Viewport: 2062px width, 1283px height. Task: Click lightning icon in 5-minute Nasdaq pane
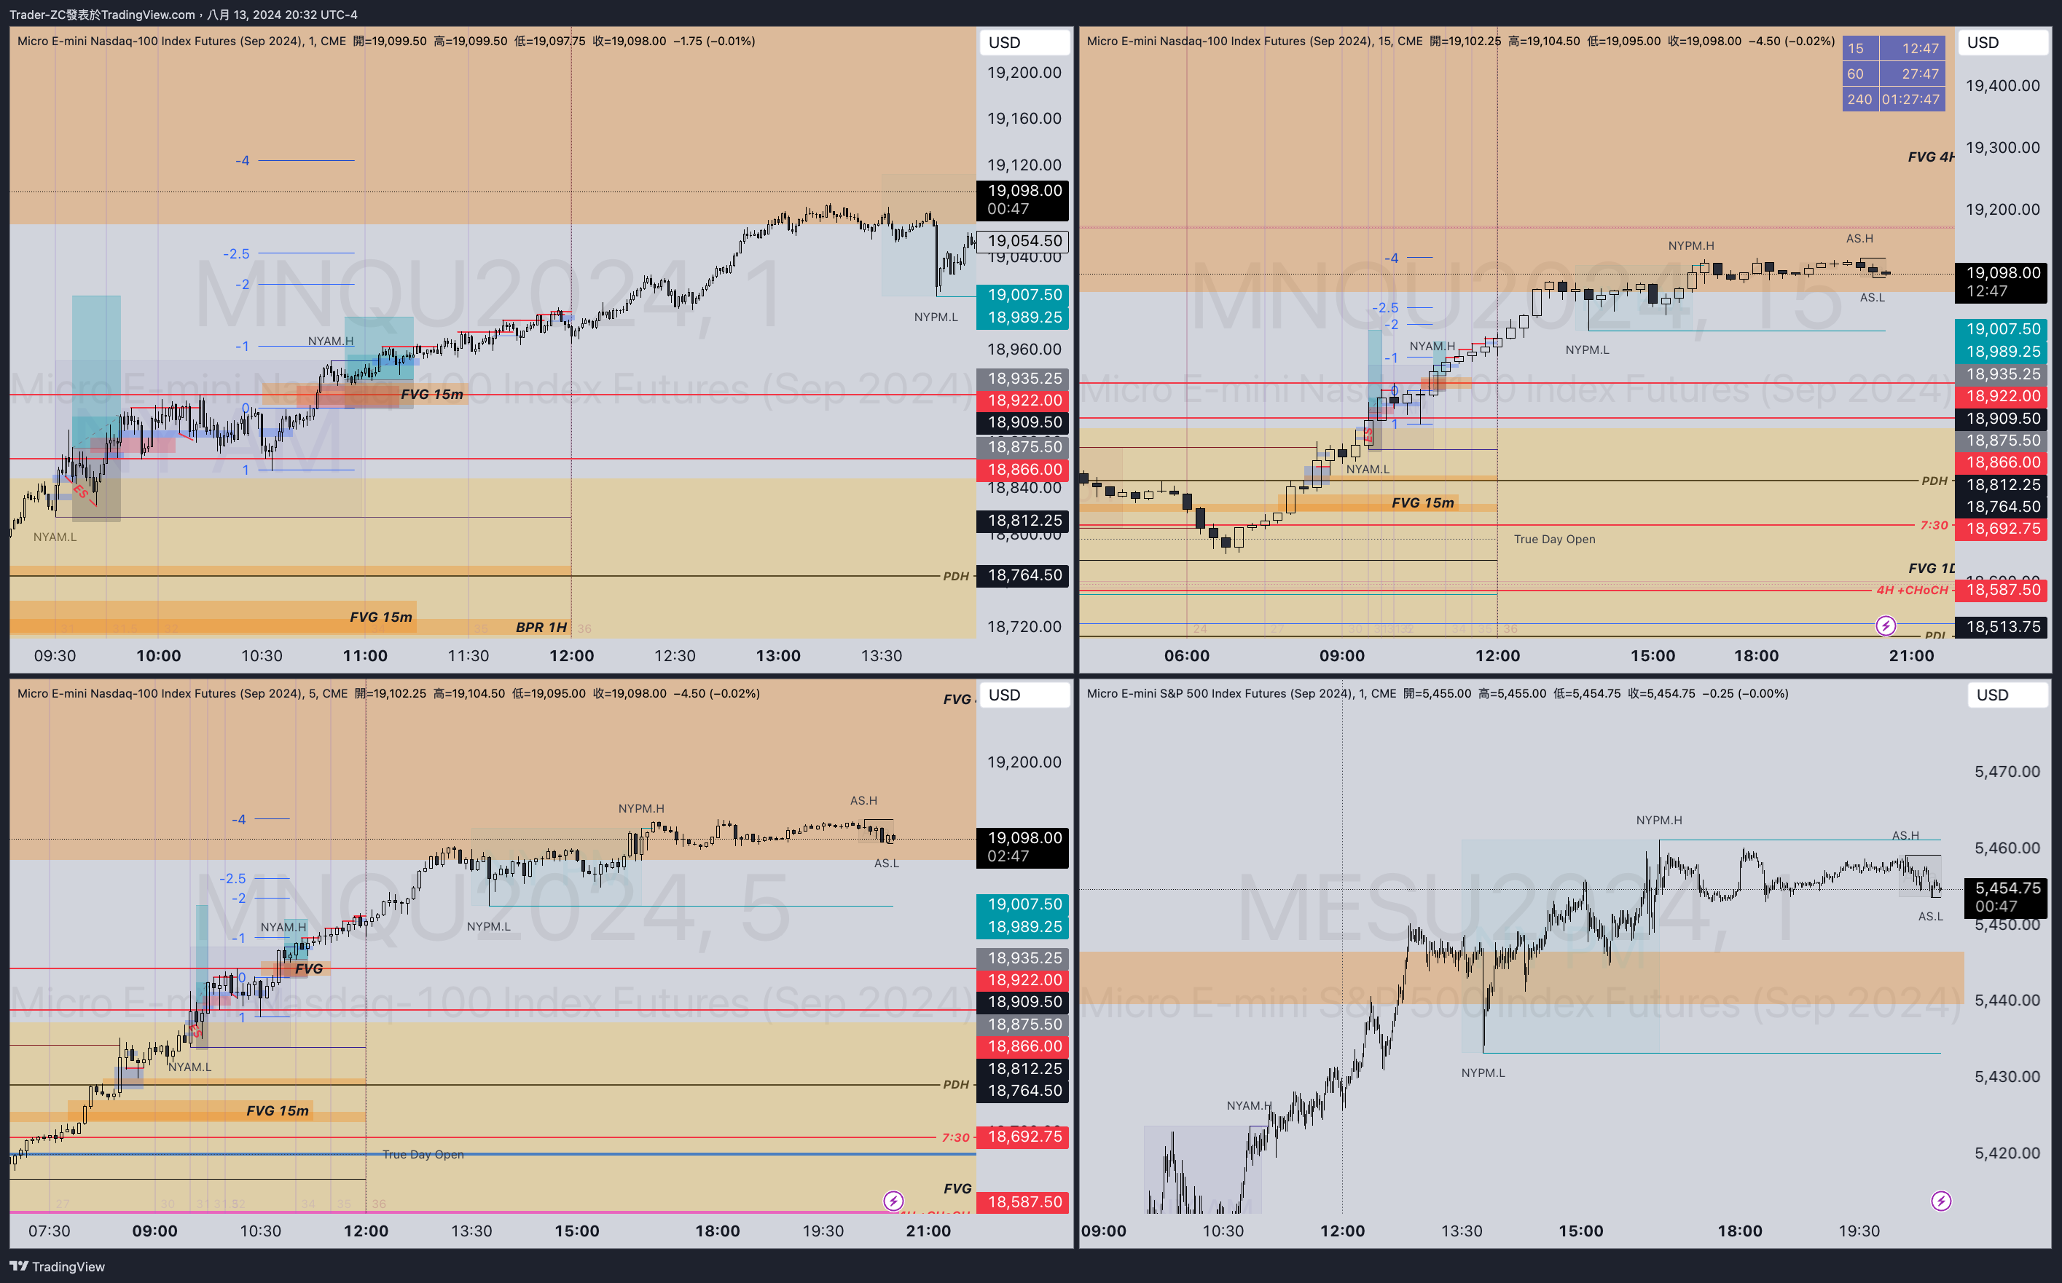click(893, 1201)
